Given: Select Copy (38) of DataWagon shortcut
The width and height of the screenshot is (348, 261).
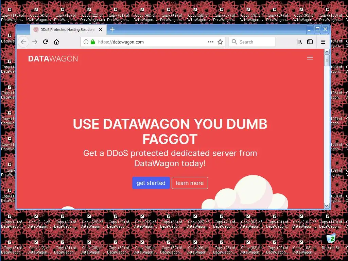Looking at the screenshot, I should click(x=119, y=221).
